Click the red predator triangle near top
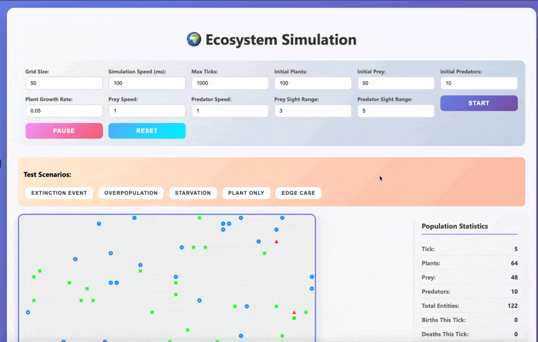Image resolution: width=538 pixels, height=342 pixels. (x=276, y=241)
